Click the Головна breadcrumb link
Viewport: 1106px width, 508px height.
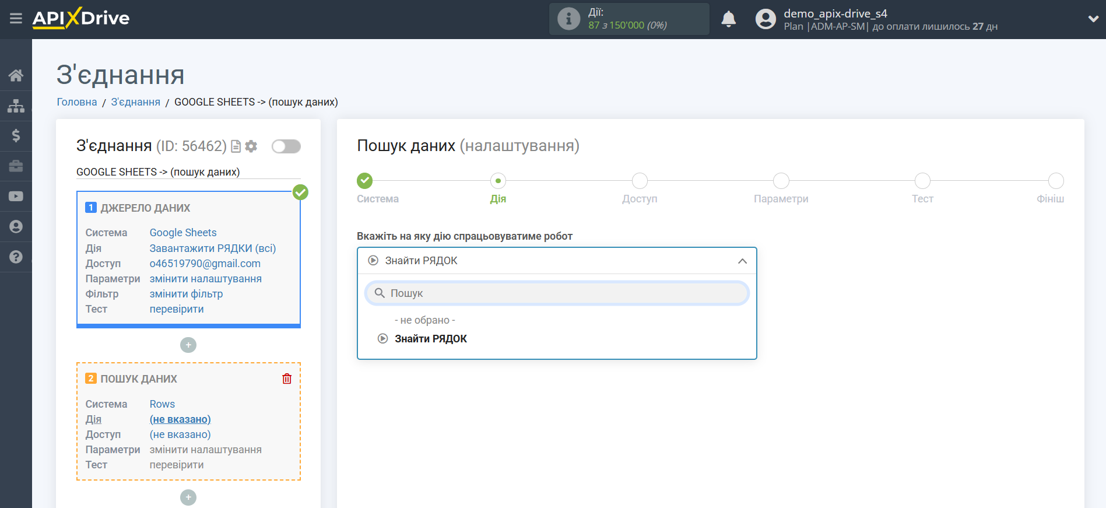tap(77, 102)
